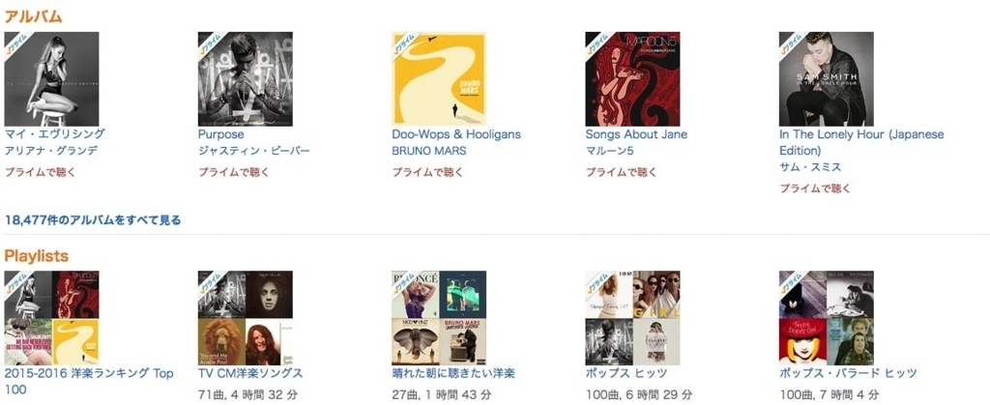Screen dimensions: 990x405
Task: Open the Sam Smith In The Lonely Hour cover
Action: [827, 79]
